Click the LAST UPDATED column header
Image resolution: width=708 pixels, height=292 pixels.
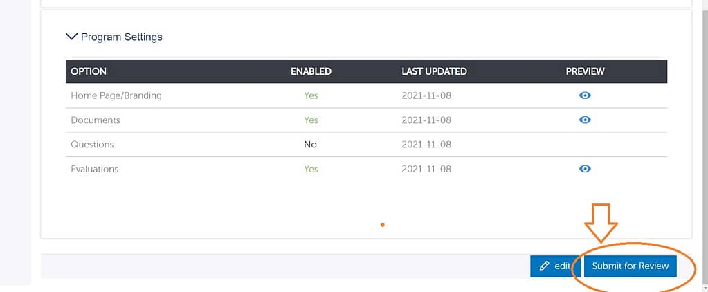434,71
